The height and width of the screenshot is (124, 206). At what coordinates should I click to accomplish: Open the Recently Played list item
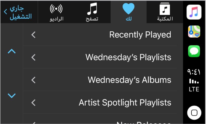pos(100,35)
